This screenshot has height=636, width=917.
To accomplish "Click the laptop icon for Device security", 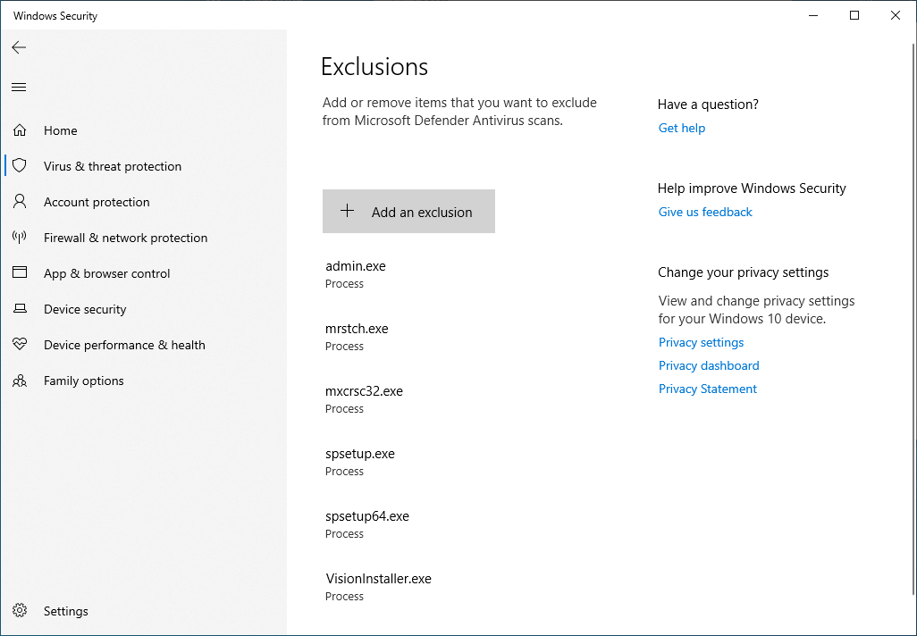I will click(20, 308).
